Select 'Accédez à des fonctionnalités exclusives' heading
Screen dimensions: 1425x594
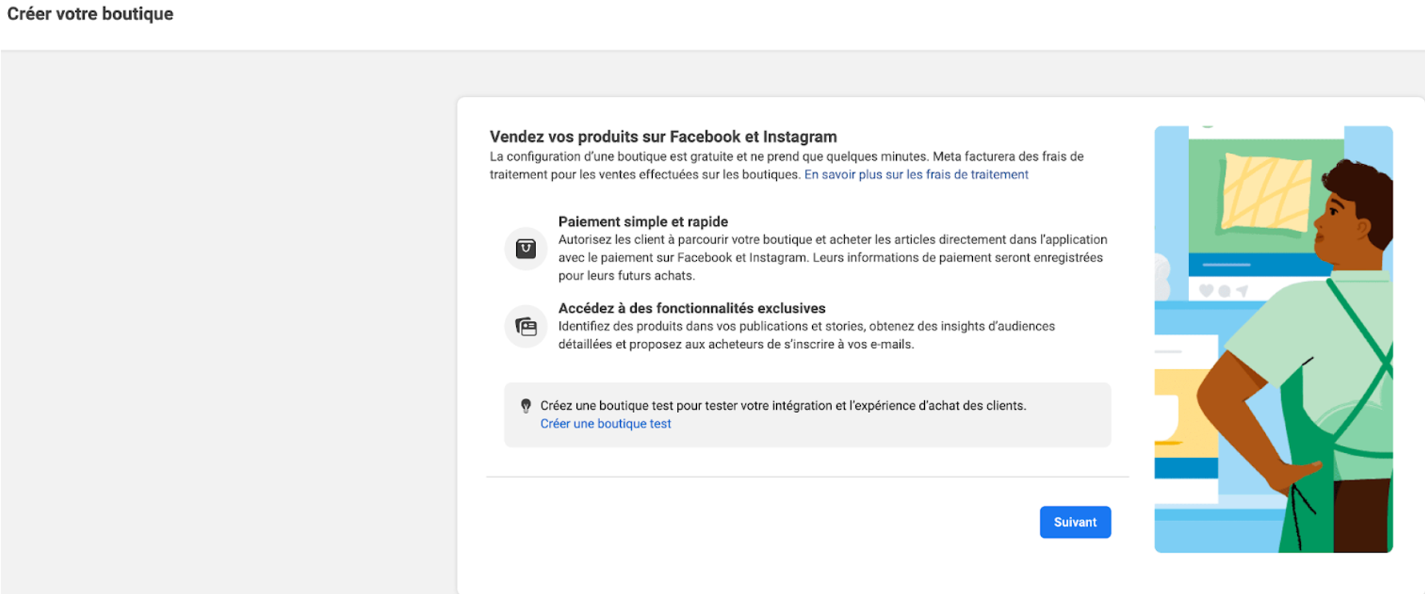click(692, 308)
